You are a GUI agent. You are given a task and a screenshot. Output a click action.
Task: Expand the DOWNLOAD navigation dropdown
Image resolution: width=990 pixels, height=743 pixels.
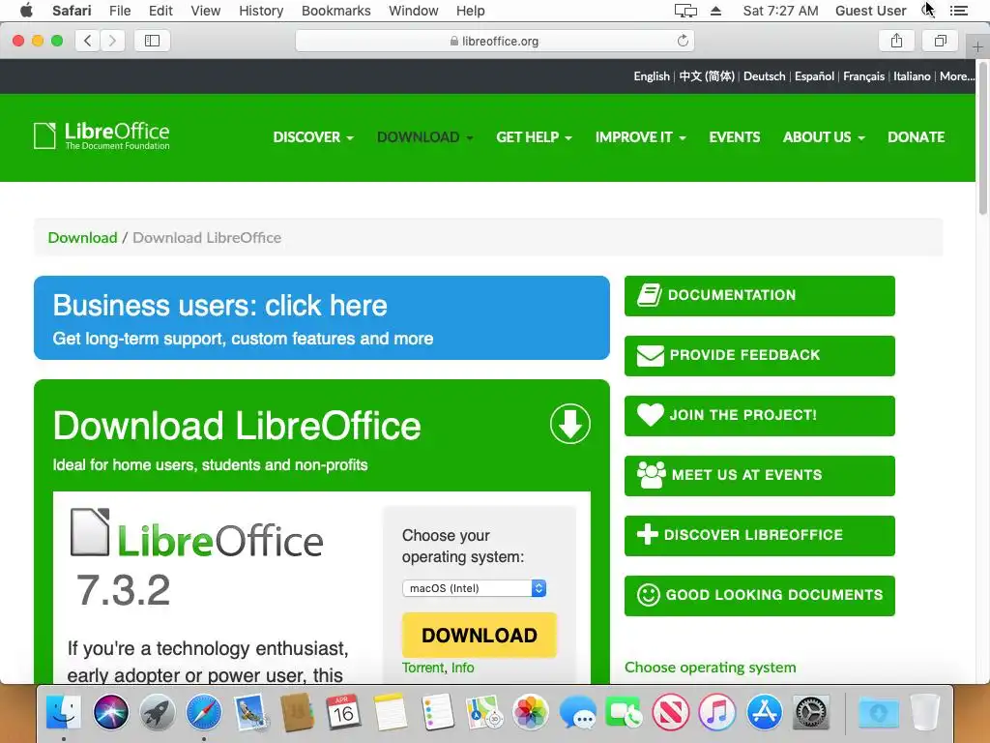pos(425,137)
